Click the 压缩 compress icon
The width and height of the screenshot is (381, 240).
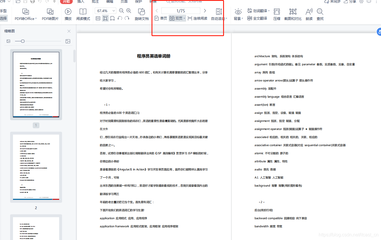[x=277, y=12]
